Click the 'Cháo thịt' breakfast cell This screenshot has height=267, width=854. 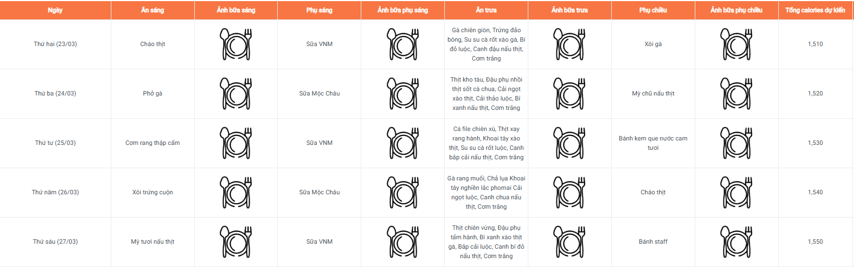click(153, 44)
